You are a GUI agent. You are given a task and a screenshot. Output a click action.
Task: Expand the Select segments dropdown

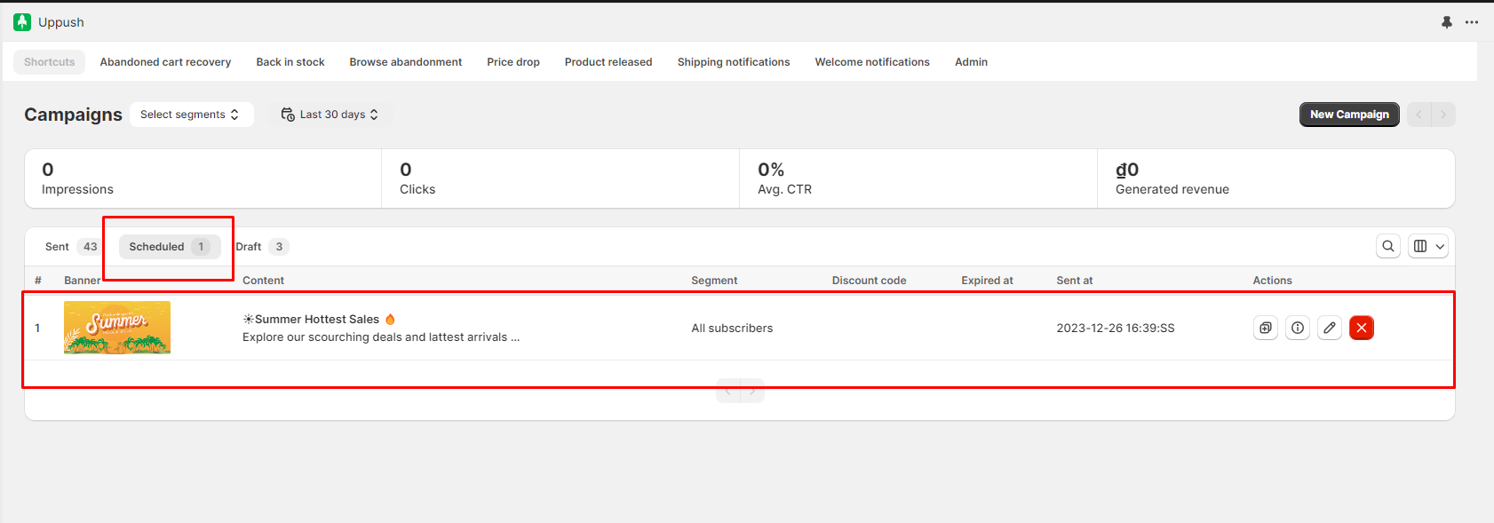(x=191, y=115)
